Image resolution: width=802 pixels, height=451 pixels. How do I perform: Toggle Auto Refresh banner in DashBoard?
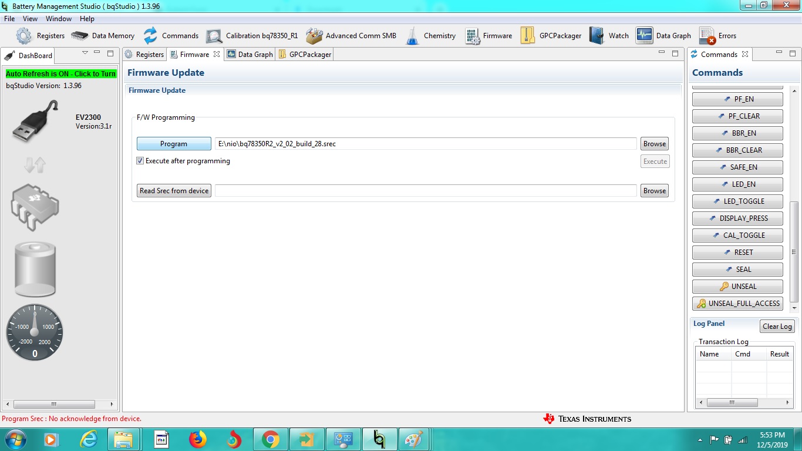[61, 74]
